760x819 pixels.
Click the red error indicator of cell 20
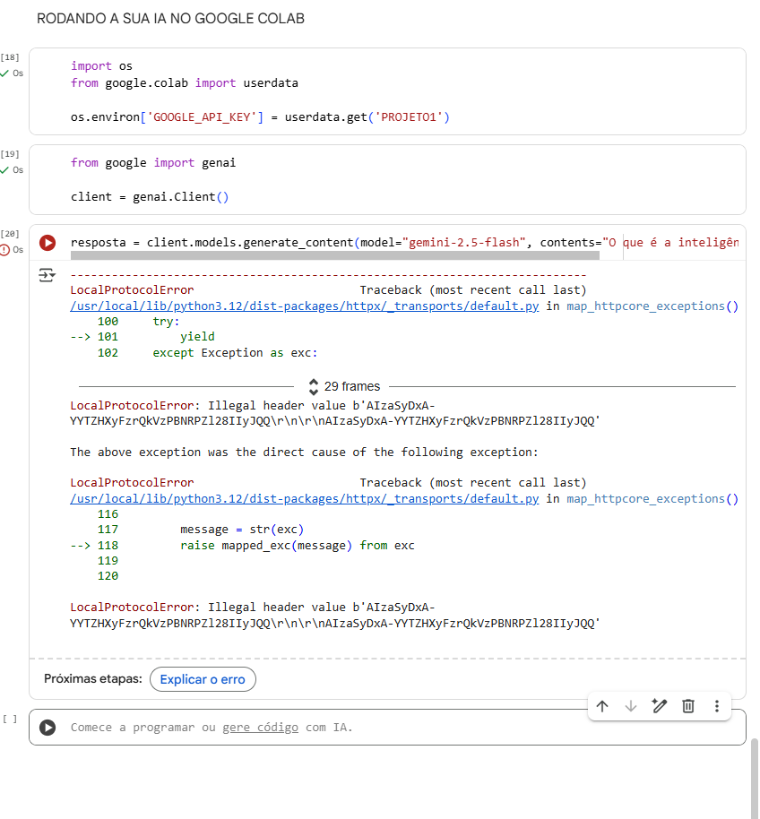(x=6, y=250)
